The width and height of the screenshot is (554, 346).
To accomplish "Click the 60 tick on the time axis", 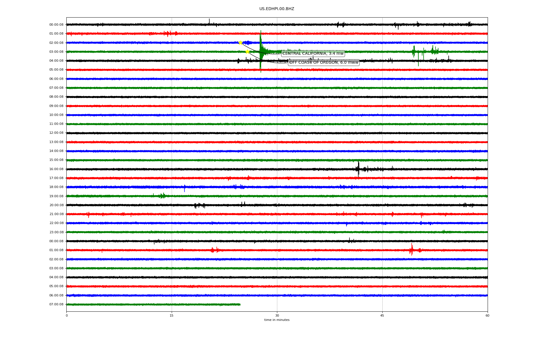I will click(487, 315).
